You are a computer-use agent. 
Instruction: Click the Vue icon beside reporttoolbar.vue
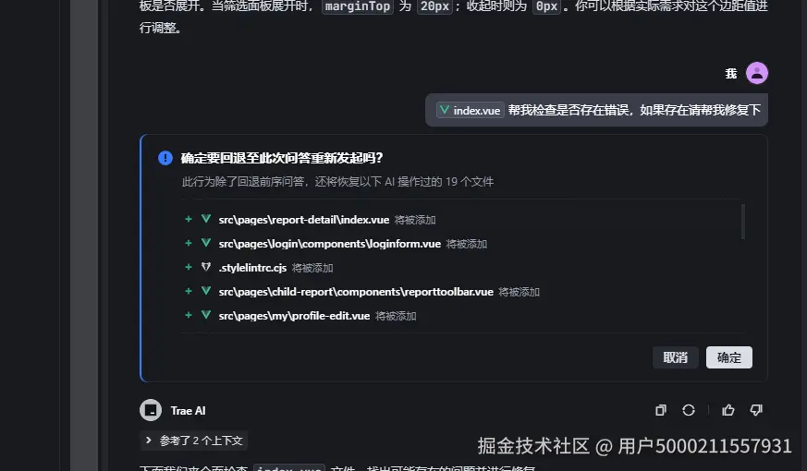tap(206, 291)
